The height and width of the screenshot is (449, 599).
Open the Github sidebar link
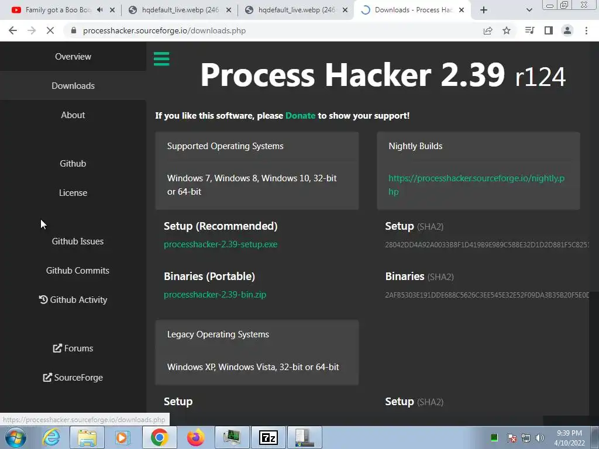pos(73,164)
